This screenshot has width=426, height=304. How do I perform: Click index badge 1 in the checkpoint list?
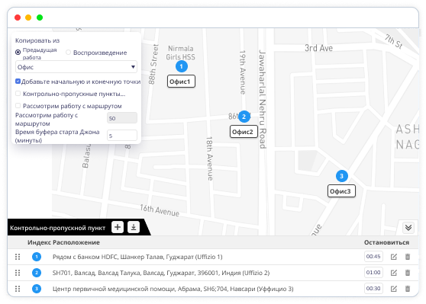[x=37, y=257]
